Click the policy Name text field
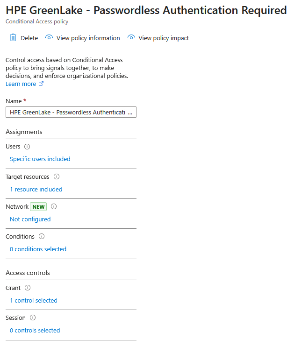The width and height of the screenshot is (294, 346). (71, 113)
